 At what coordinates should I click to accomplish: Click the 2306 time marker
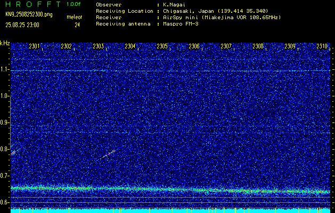point(194,46)
